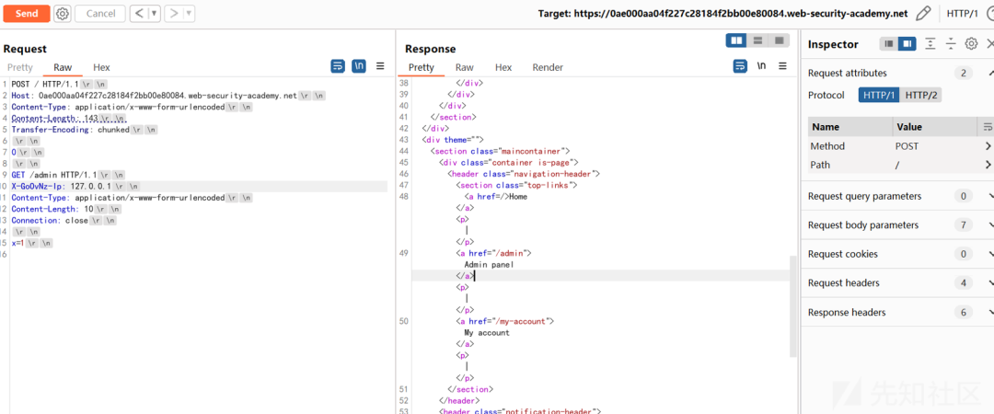
Task: Open the Response Render tab
Action: [548, 67]
